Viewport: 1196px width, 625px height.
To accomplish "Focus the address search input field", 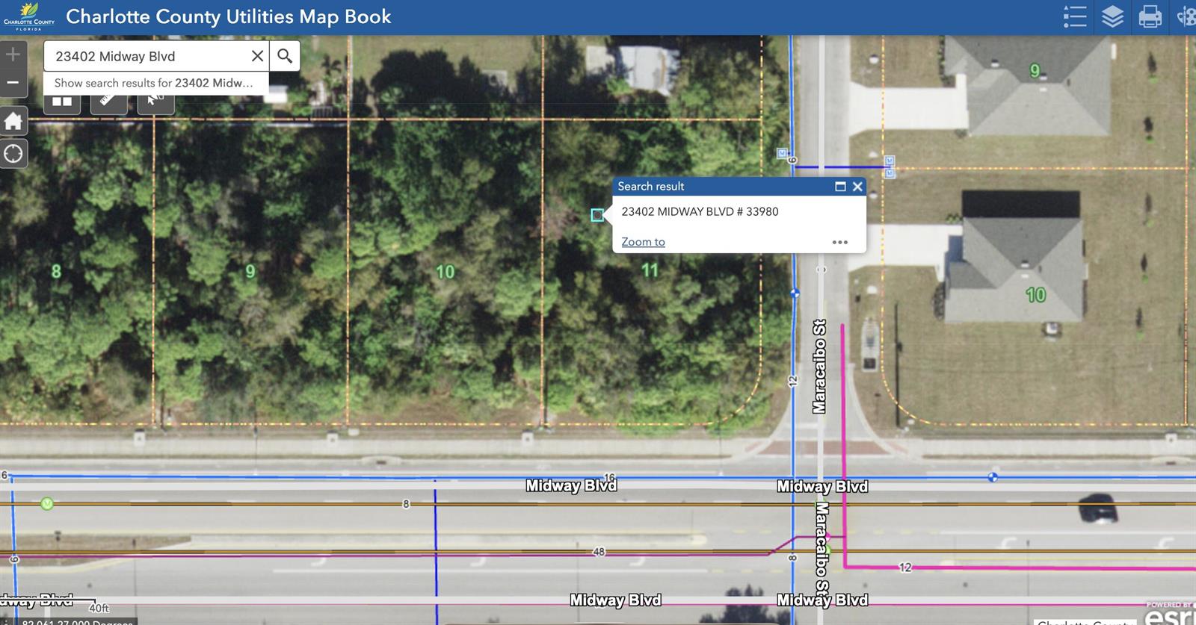I will (x=149, y=56).
